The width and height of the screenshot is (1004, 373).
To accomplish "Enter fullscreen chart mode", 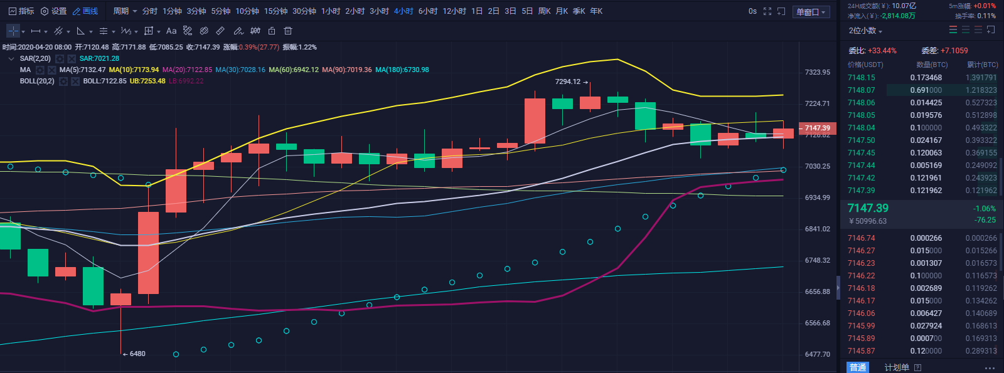I will click(767, 11).
